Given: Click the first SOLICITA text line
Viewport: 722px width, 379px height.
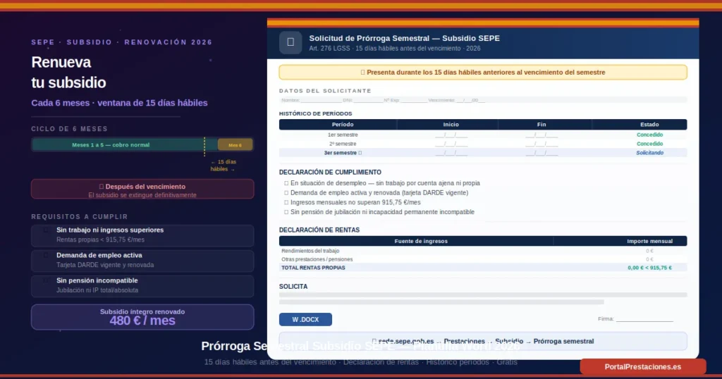Looking at the screenshot, I should 483,295.
